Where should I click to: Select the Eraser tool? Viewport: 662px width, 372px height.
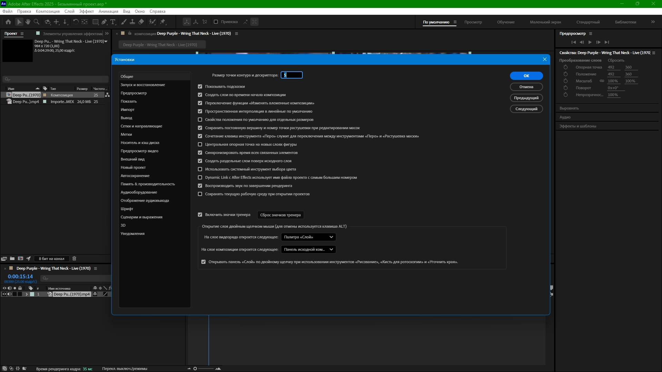141,22
